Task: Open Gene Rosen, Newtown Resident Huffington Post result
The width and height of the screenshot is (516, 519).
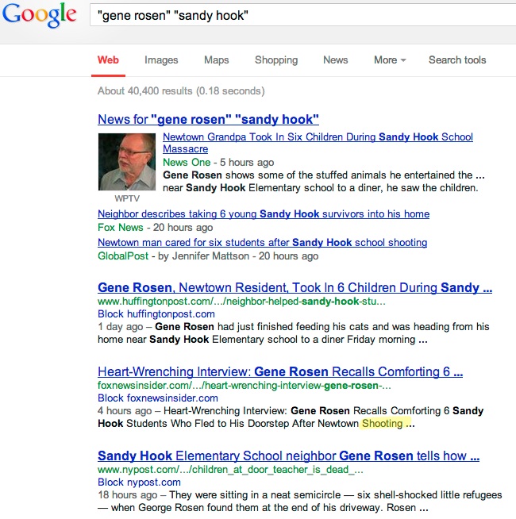Action: click(295, 287)
